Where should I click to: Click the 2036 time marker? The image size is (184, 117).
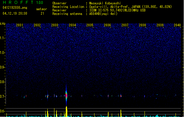(x=107, y=25)
